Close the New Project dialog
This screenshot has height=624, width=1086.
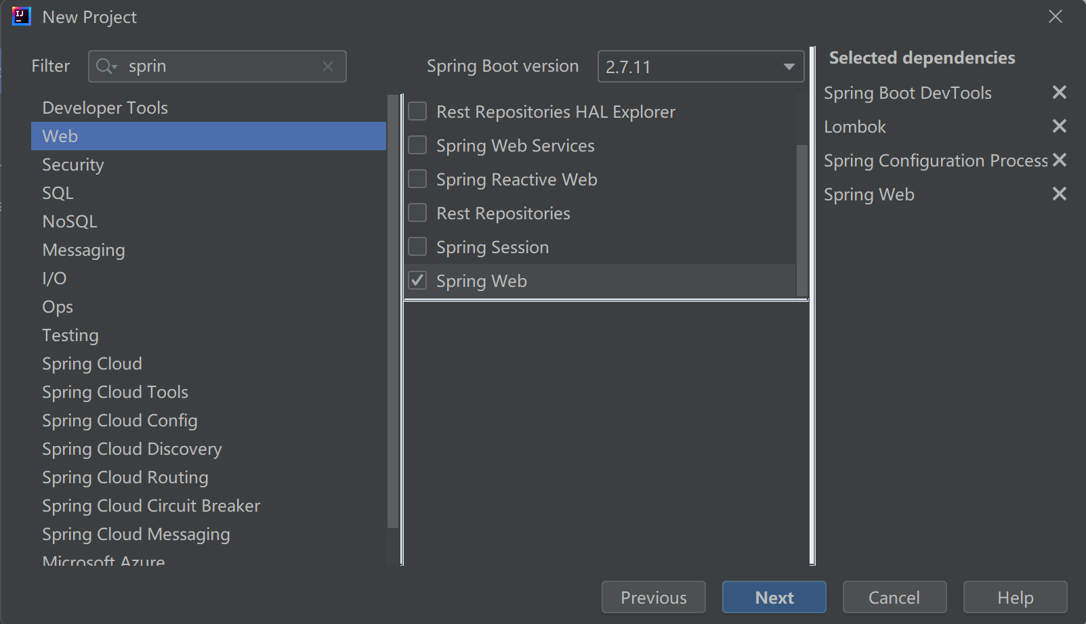1056,16
